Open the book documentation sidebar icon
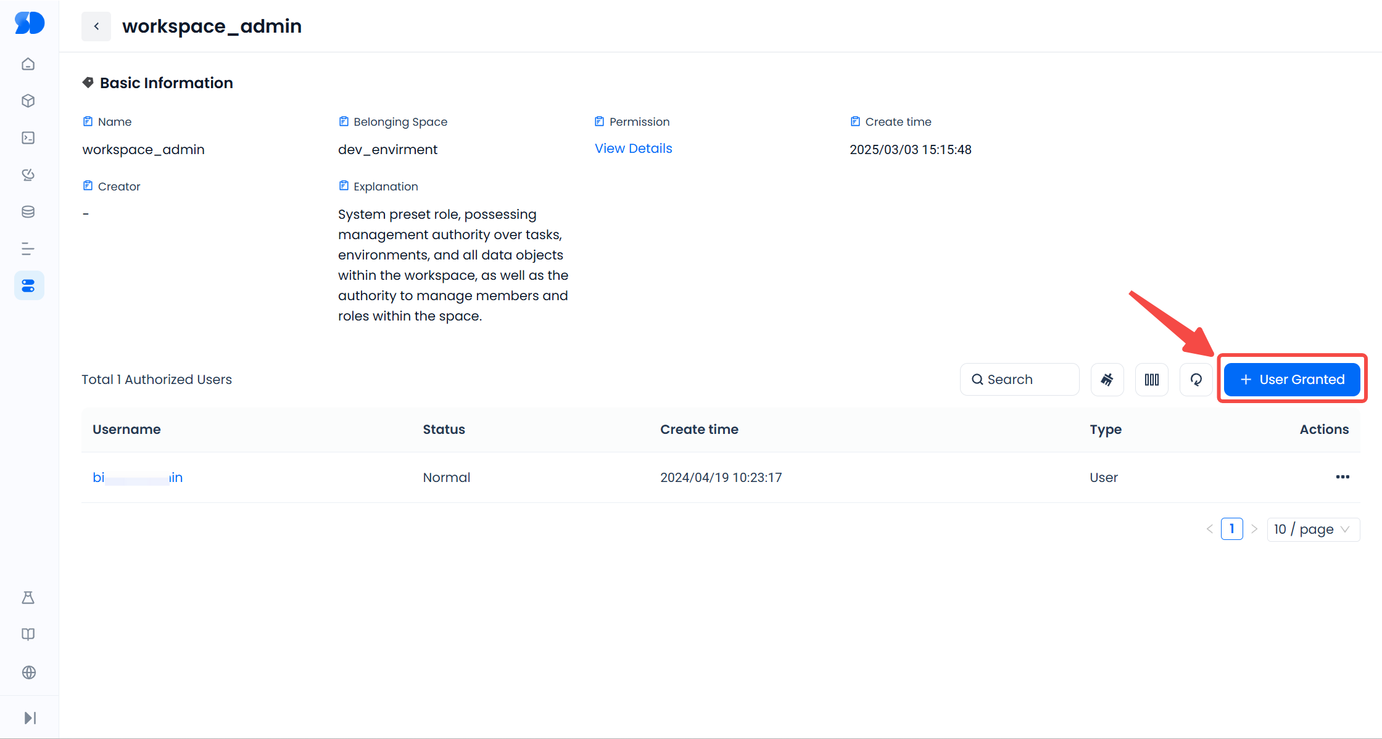Screen dimensions: 1382x739 [28, 635]
